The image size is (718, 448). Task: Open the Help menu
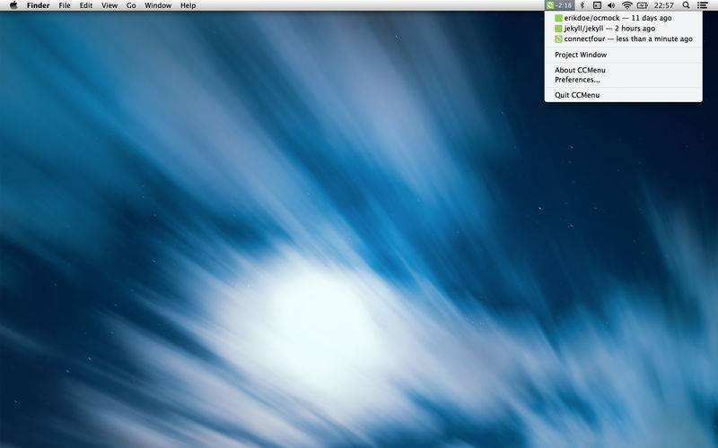pyautogui.click(x=188, y=5)
